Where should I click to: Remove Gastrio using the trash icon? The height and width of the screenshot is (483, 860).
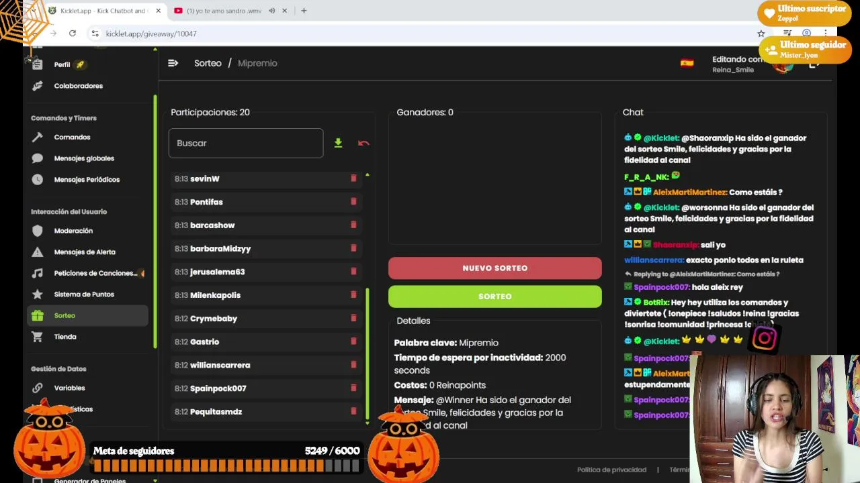coord(353,341)
